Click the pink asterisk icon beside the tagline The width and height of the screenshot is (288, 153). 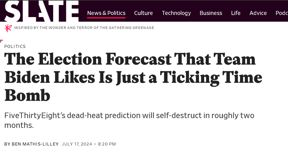point(8,28)
